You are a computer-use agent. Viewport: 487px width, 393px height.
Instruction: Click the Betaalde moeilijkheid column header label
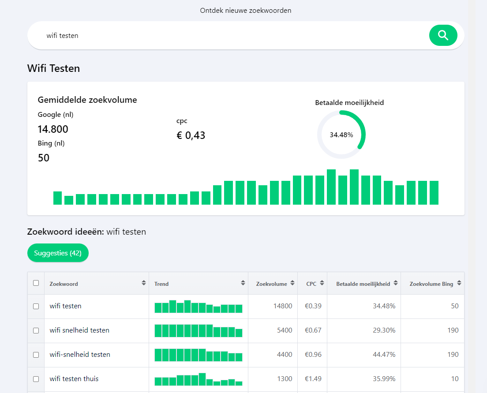point(363,284)
